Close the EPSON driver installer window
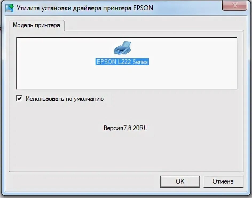252x198 pixels. [235, 5]
